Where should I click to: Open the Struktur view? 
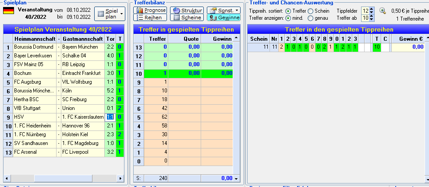[187, 11]
